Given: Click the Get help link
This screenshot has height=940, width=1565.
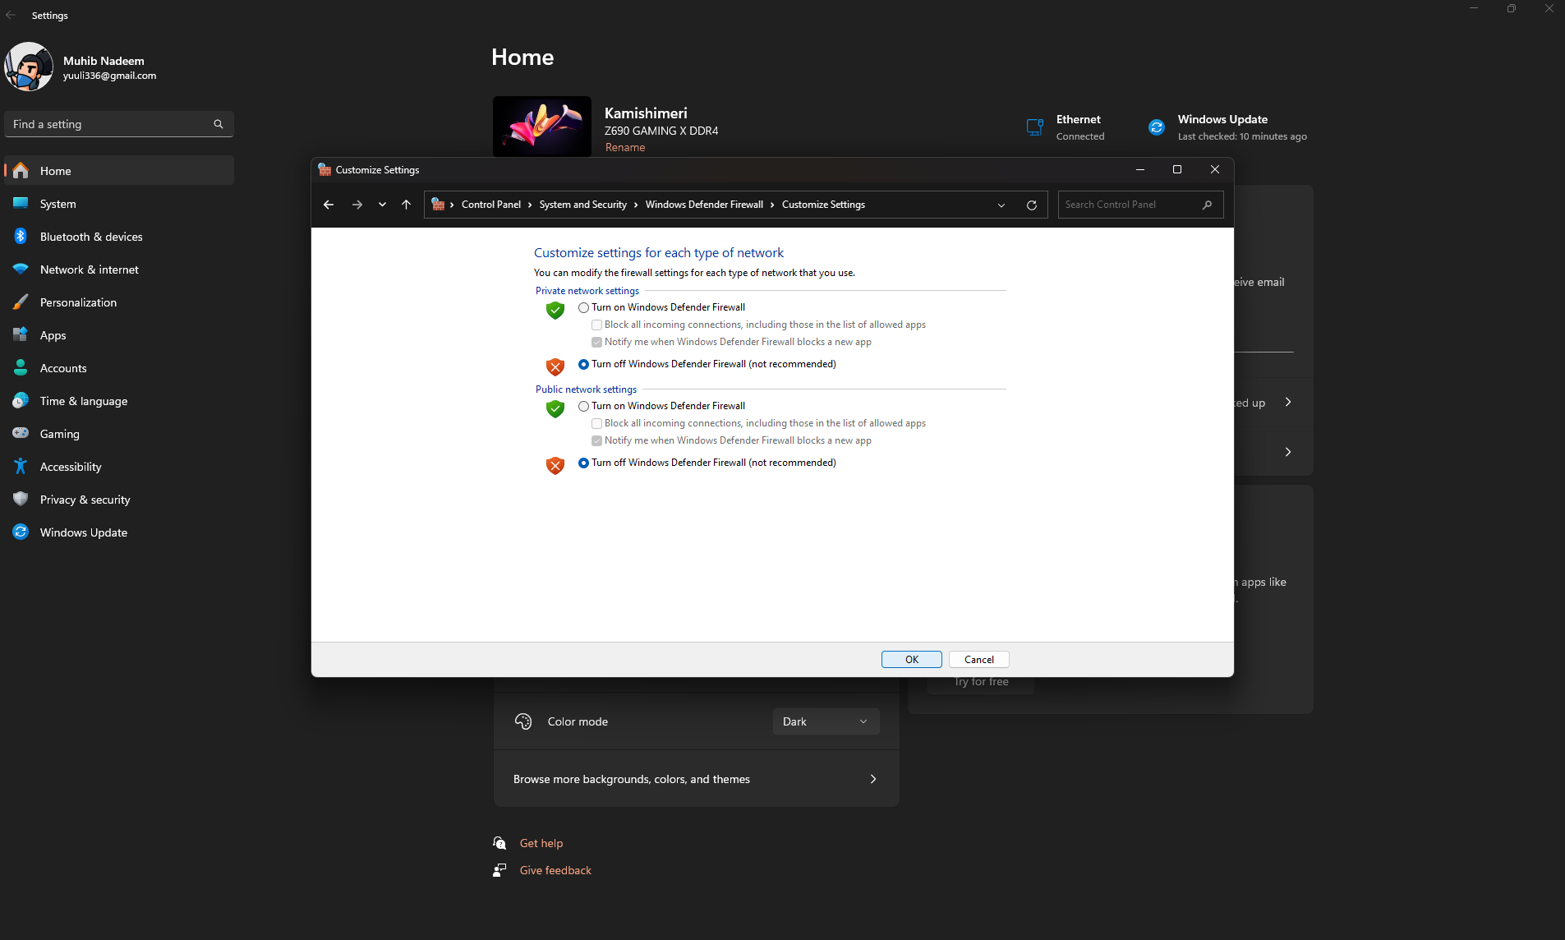Looking at the screenshot, I should pos(541,844).
